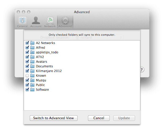164x127 pixels.
Task: Uncheck the Software folder checkbox
Action: click(27, 90)
